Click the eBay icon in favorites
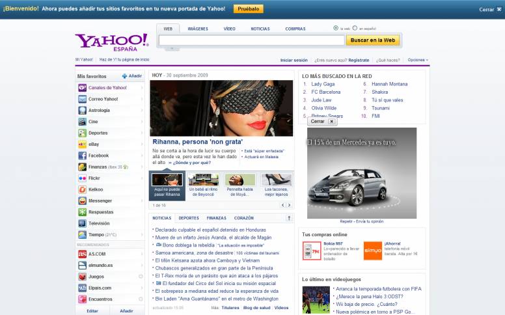 (82, 144)
